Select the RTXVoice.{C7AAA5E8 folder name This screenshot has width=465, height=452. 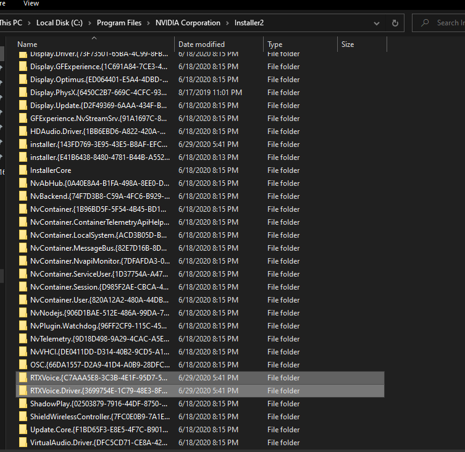point(99,378)
